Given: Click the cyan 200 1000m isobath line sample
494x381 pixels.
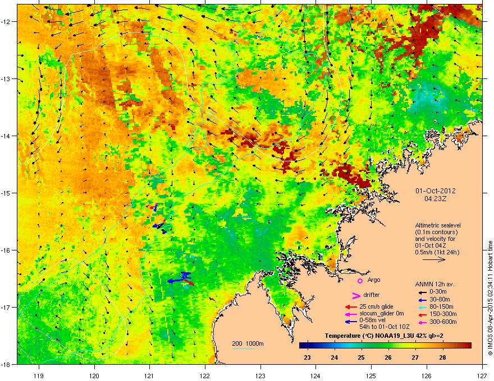Looking at the screenshot, I should 244,349.
